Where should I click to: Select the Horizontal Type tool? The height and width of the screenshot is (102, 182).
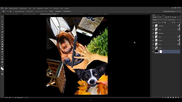point(2,54)
